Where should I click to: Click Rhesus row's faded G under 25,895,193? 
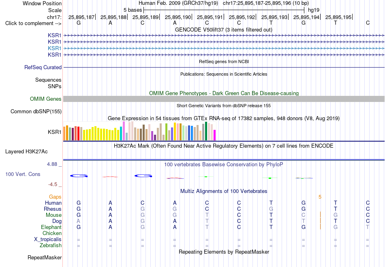(x=271, y=209)
